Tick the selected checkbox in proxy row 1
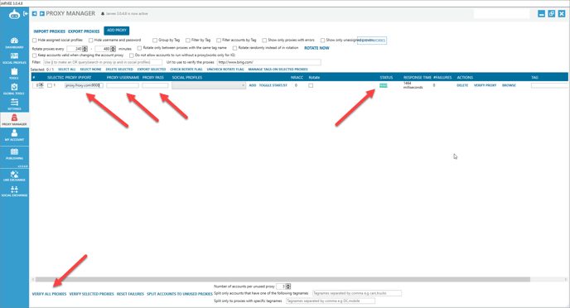Image resolution: width=570 pixels, height=308 pixels. pos(50,86)
